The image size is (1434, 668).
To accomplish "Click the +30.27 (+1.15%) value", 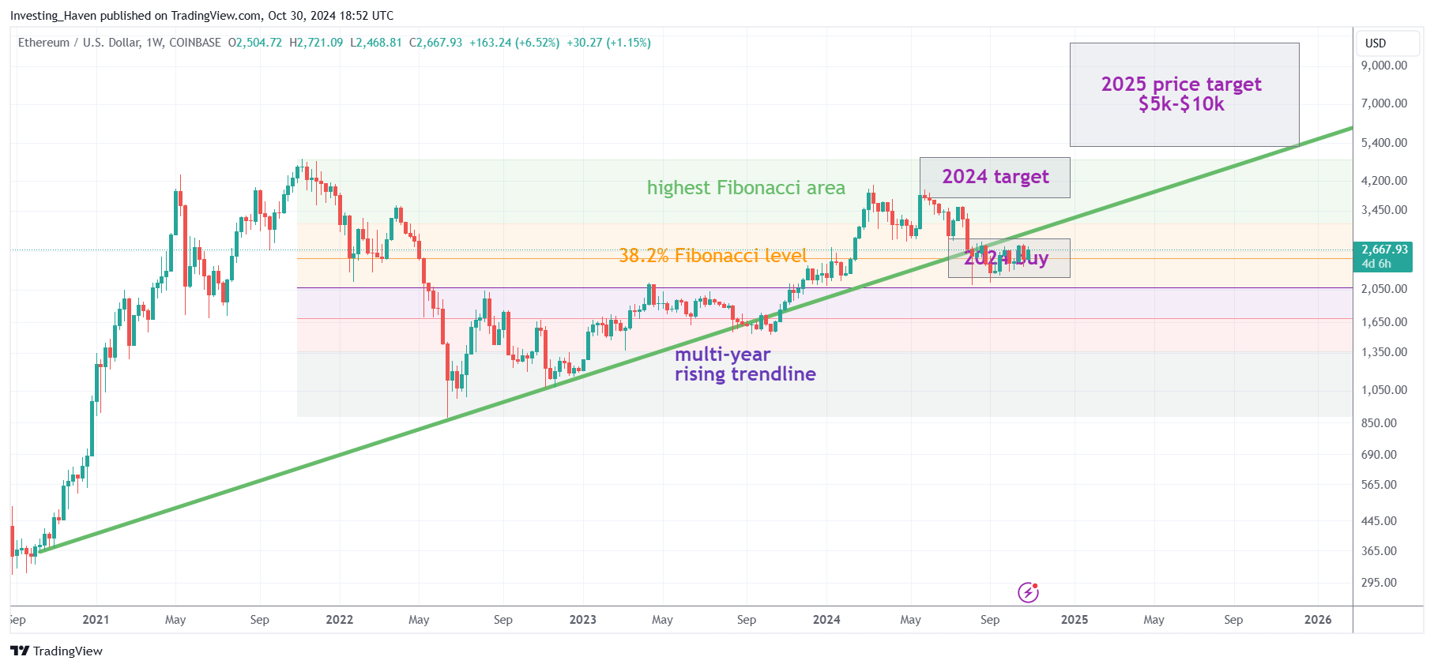I will pos(608,43).
